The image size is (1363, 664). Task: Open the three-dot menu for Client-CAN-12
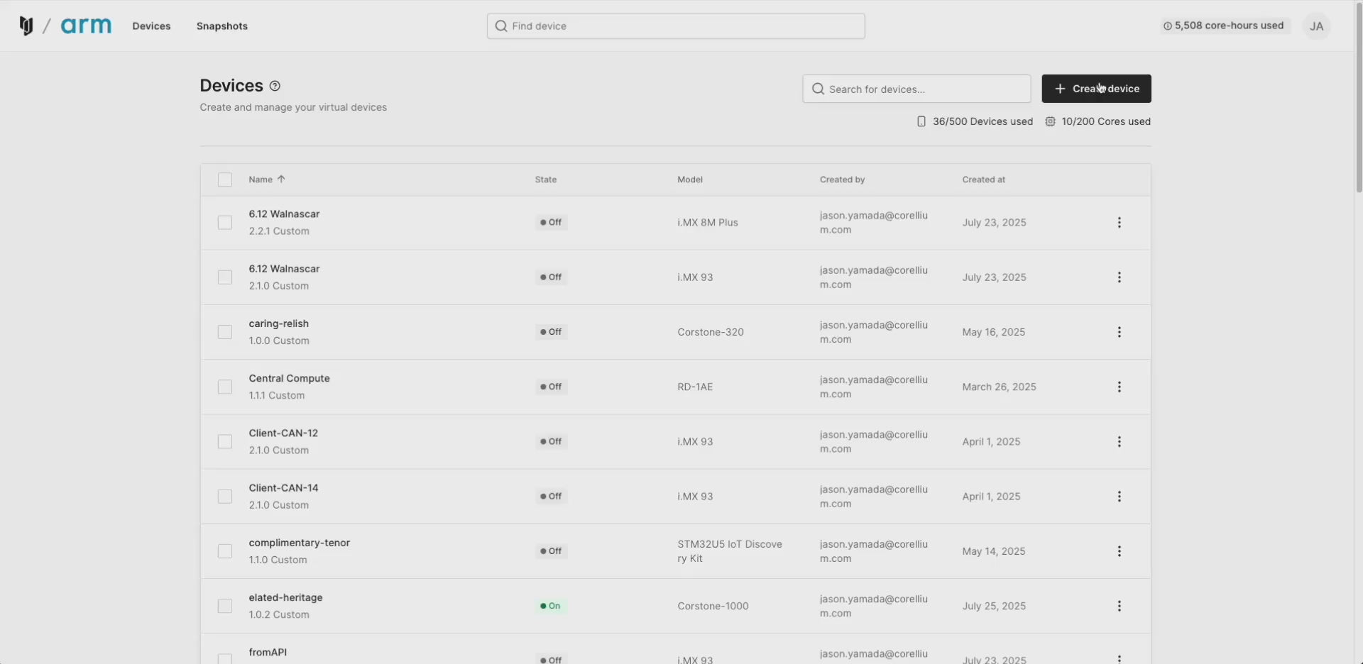pyautogui.click(x=1119, y=441)
